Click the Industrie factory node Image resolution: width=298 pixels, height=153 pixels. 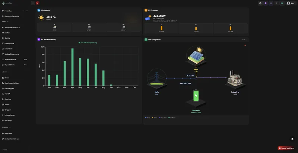point(235,79)
